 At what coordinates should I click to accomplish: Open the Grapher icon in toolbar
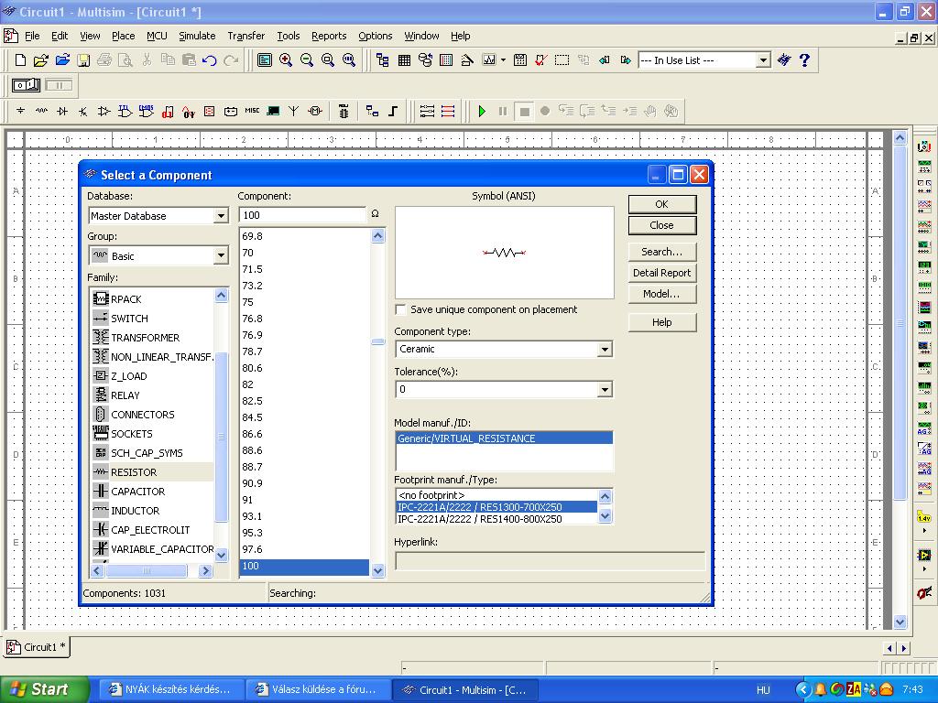(x=489, y=59)
